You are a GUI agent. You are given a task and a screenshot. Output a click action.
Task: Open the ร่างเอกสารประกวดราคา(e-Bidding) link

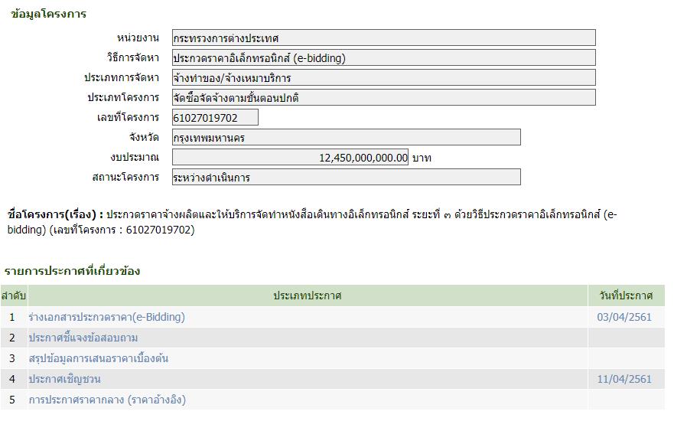pos(106,317)
